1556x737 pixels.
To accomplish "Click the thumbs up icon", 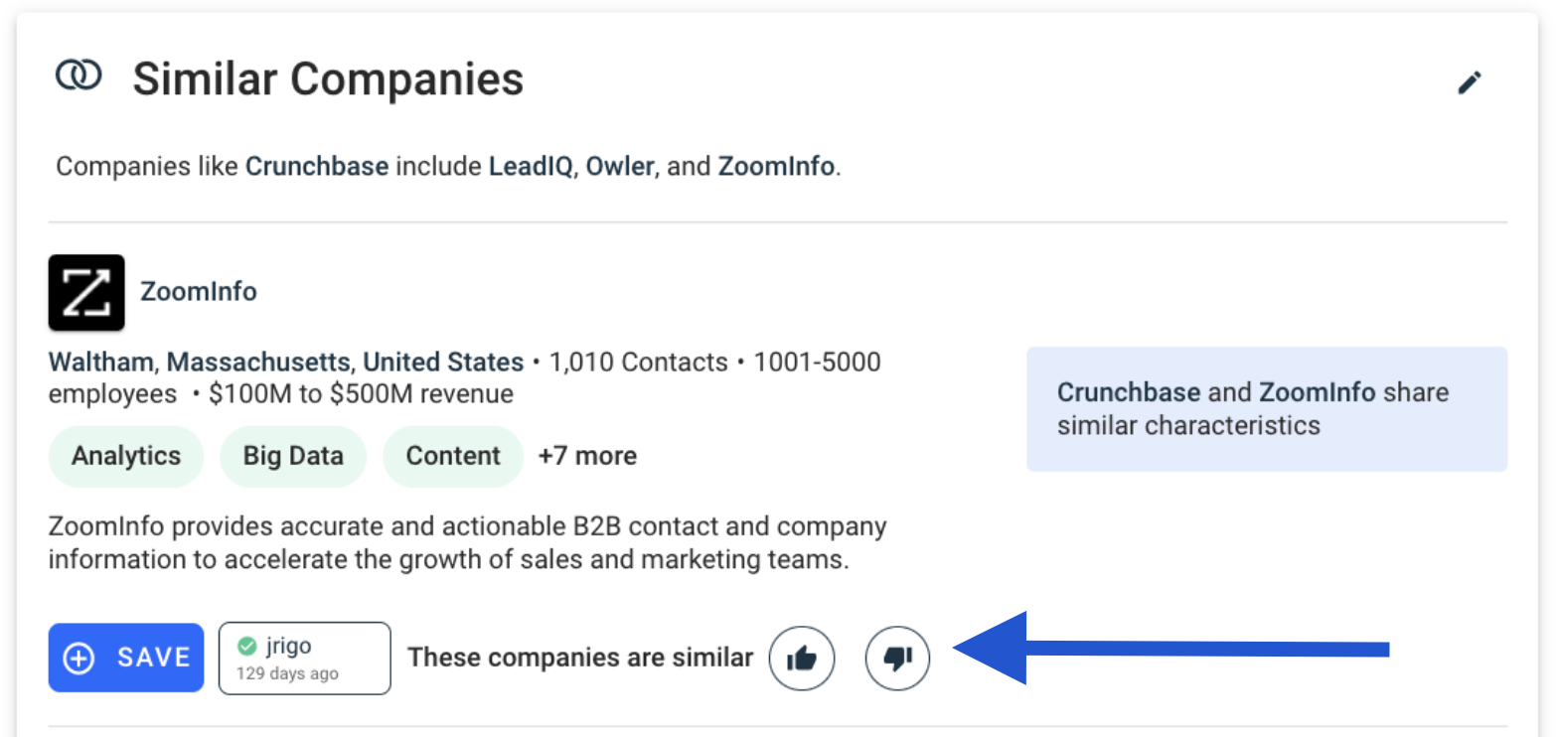I will coord(801,658).
